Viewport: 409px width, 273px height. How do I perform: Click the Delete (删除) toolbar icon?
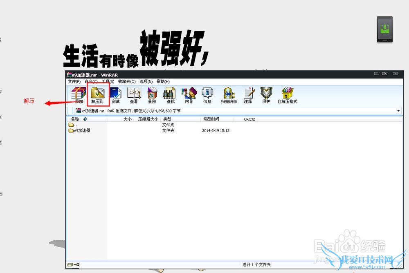pyautogui.click(x=152, y=95)
